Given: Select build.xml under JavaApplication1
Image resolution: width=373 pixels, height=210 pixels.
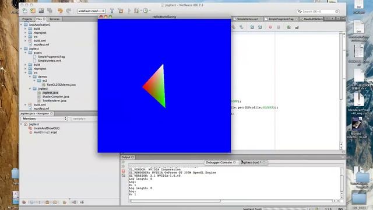Looking at the screenshot, I should pos(40,41).
